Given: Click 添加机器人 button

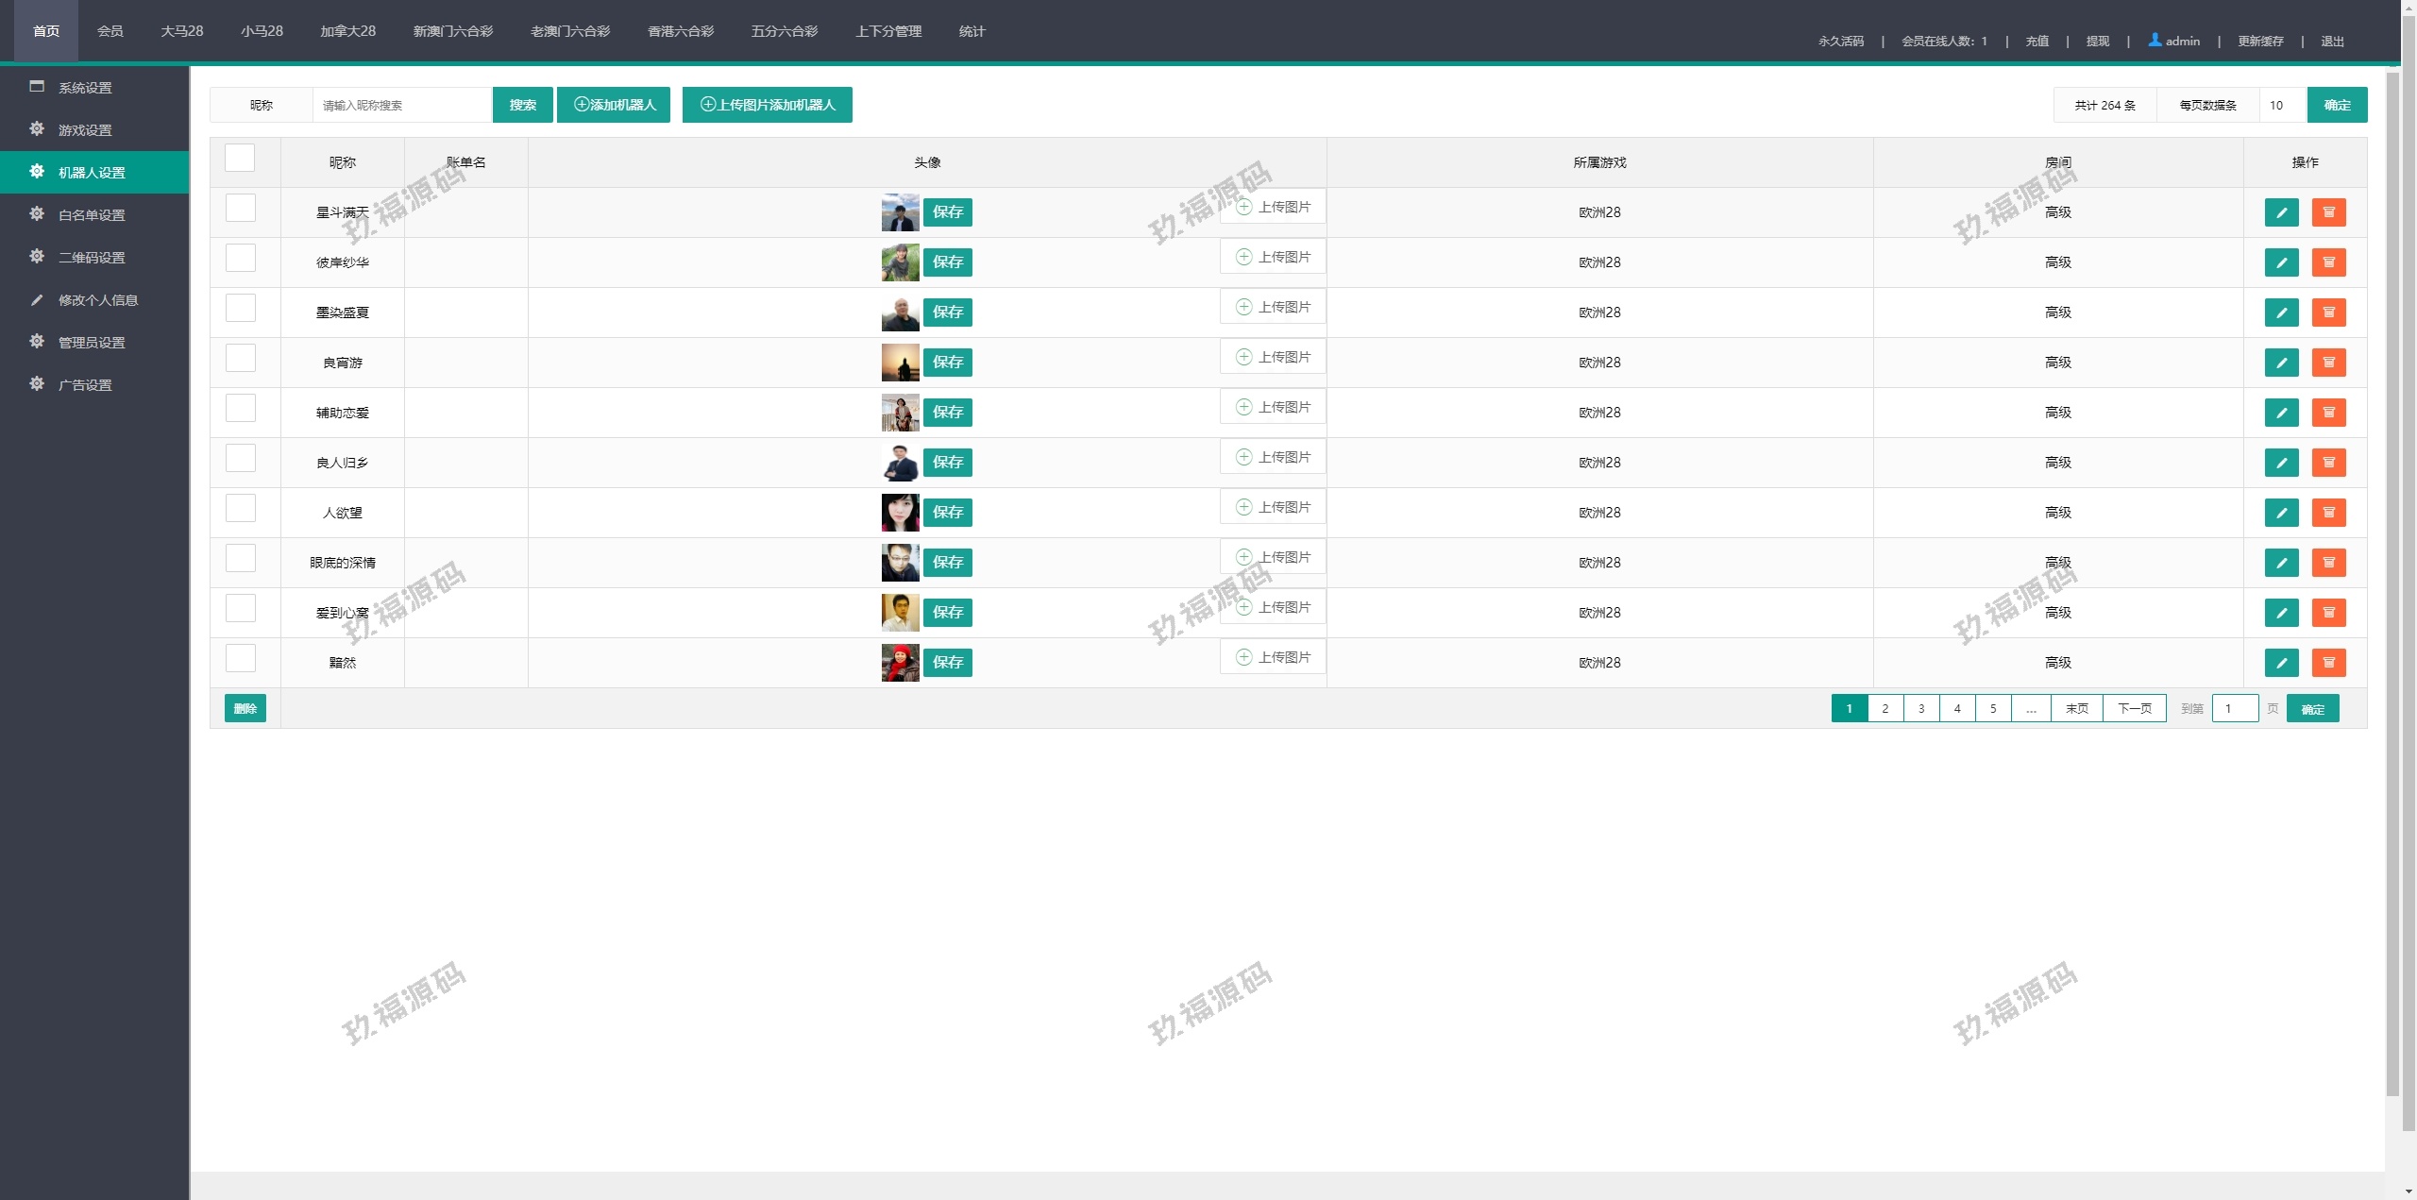Looking at the screenshot, I should [x=614, y=105].
